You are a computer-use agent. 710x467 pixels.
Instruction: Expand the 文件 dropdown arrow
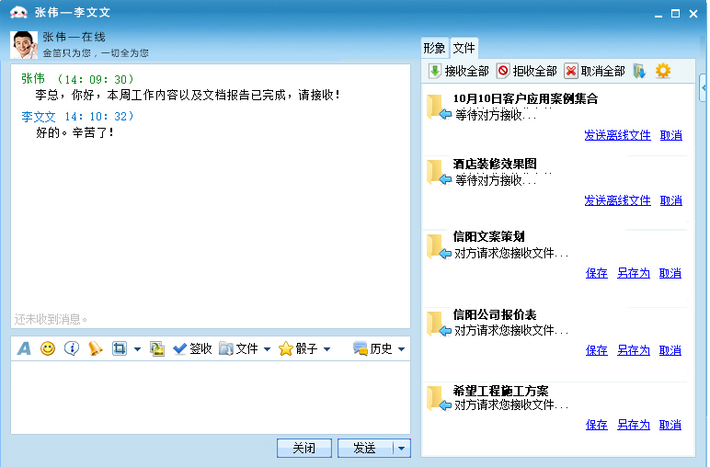267,349
